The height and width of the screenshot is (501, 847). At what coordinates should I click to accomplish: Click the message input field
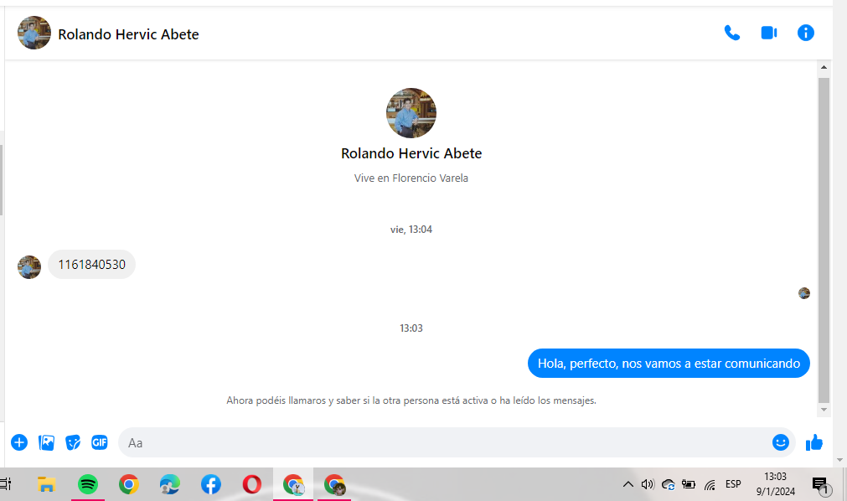tap(444, 442)
